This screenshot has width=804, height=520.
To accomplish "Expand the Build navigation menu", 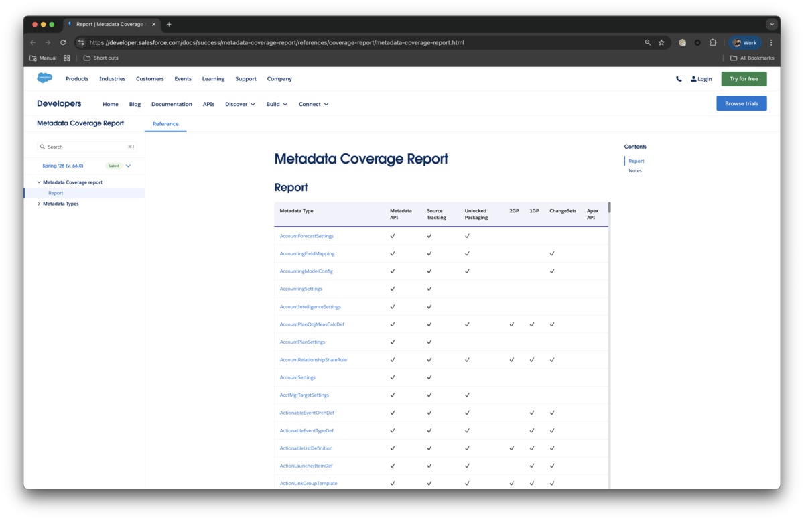I will pyautogui.click(x=277, y=104).
